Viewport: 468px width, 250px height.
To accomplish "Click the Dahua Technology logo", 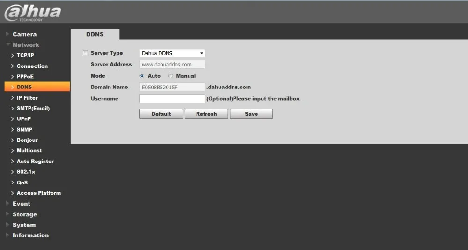I will (x=32, y=13).
